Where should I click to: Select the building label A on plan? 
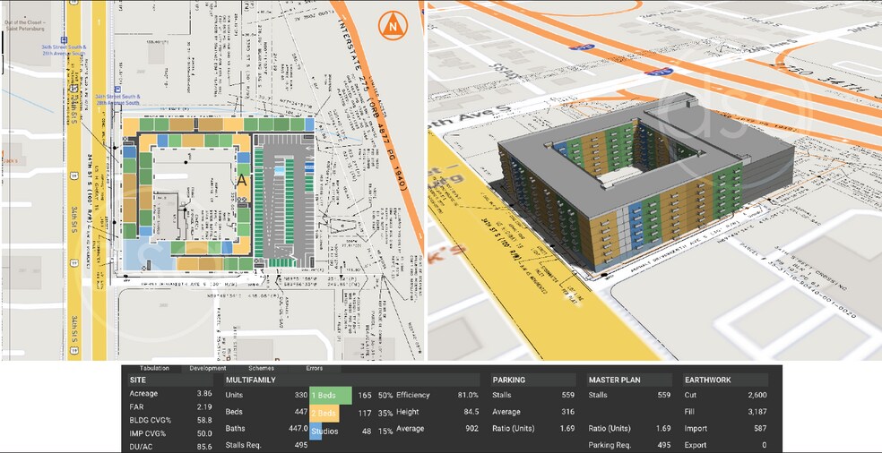(241, 179)
